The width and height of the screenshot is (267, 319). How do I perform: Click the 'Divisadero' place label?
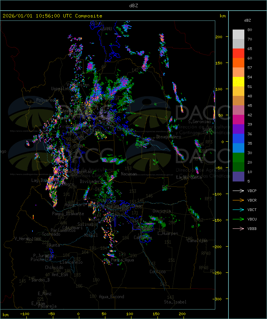point(91,181)
